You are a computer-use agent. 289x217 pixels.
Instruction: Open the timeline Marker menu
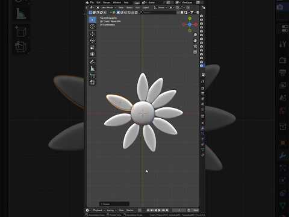(129, 210)
